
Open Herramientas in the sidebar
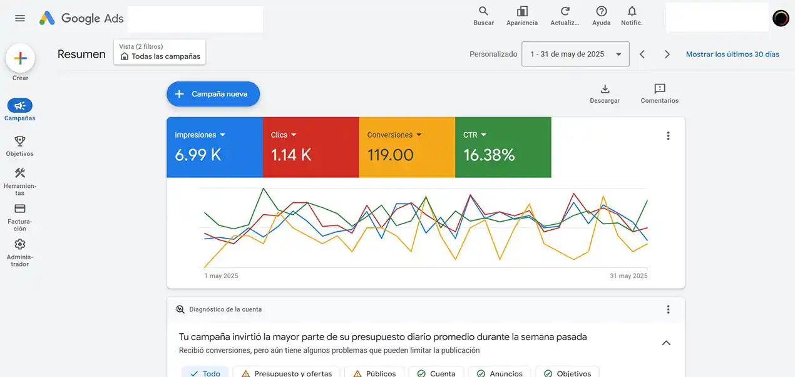[x=20, y=182]
